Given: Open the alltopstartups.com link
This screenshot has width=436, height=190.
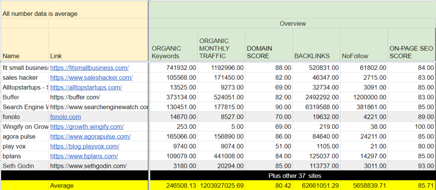Looking at the screenshot, I should tap(86, 87).
